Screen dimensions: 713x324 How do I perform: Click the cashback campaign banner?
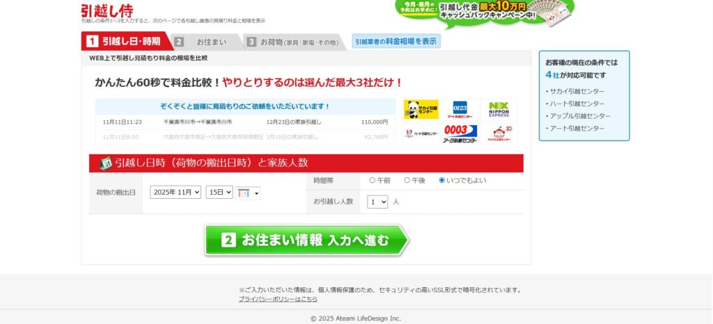point(485,13)
